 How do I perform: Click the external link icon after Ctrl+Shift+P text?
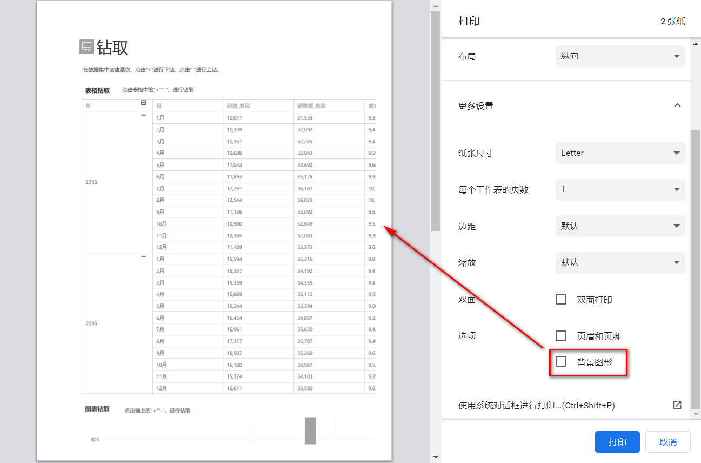[677, 405]
